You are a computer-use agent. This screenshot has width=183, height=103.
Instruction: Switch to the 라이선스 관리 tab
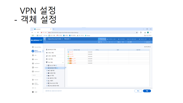143,39
